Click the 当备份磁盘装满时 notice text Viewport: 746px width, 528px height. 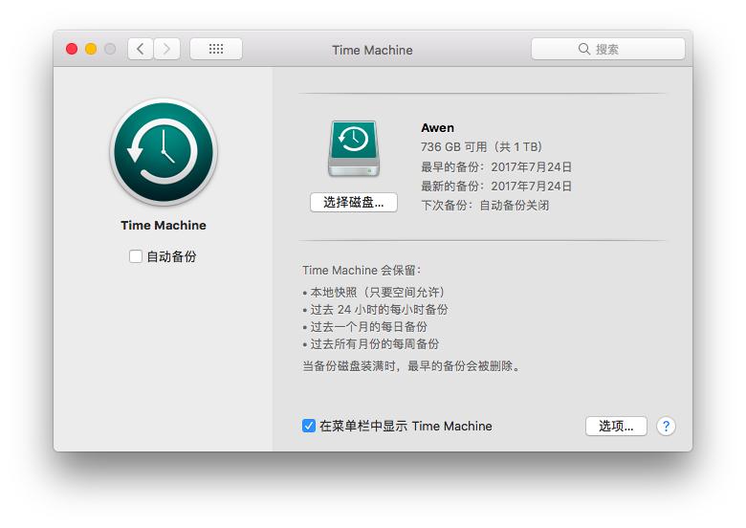[x=411, y=366]
